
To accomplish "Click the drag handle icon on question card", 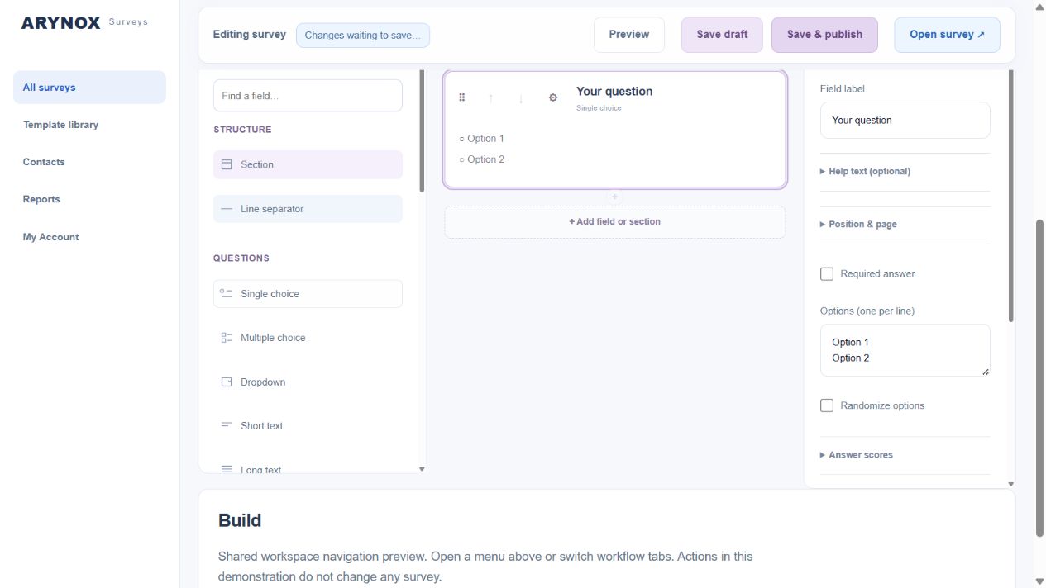I will coord(462,97).
